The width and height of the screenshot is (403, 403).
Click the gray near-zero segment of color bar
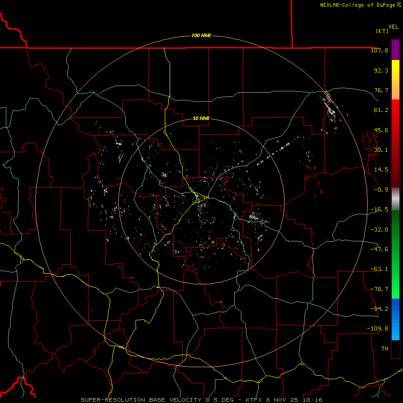[395, 199]
